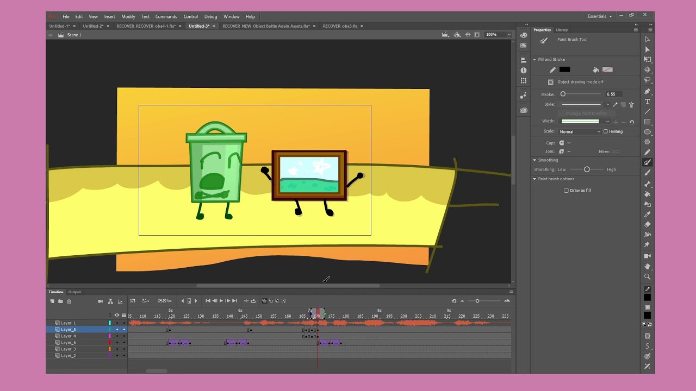Switch to the Library tab

tap(562, 30)
